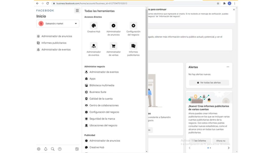
Task: Bookmark page with star icon
Action: coord(218,3)
